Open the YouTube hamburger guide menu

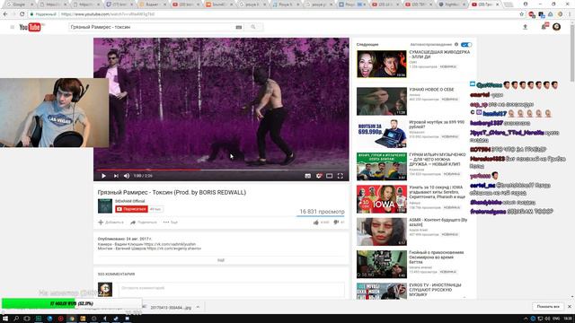coord(12,27)
